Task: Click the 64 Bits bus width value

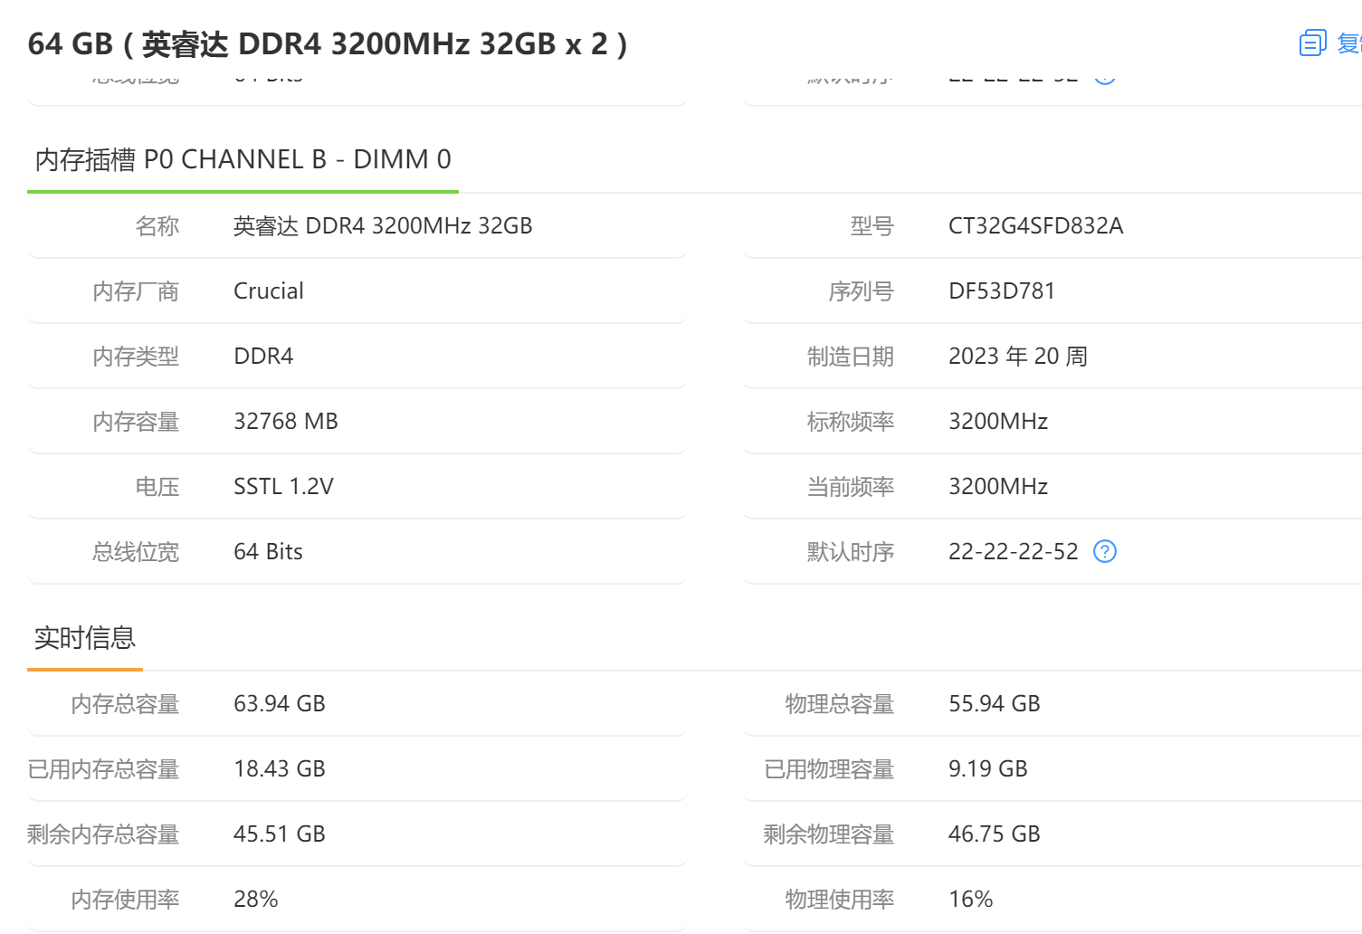Action: click(x=268, y=551)
